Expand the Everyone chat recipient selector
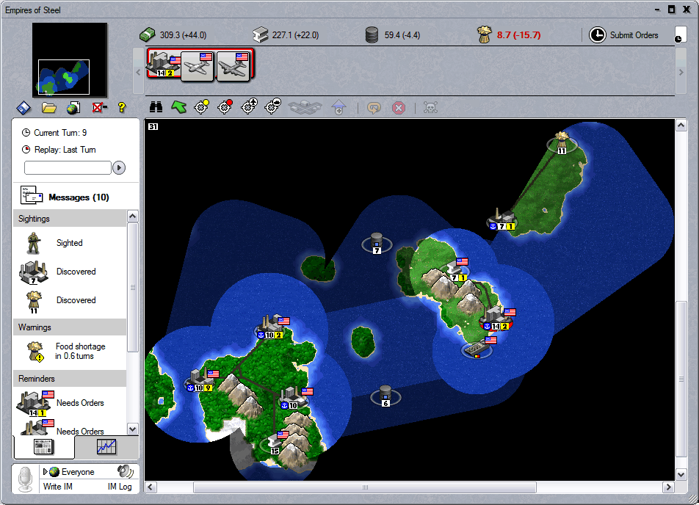 coord(46,472)
